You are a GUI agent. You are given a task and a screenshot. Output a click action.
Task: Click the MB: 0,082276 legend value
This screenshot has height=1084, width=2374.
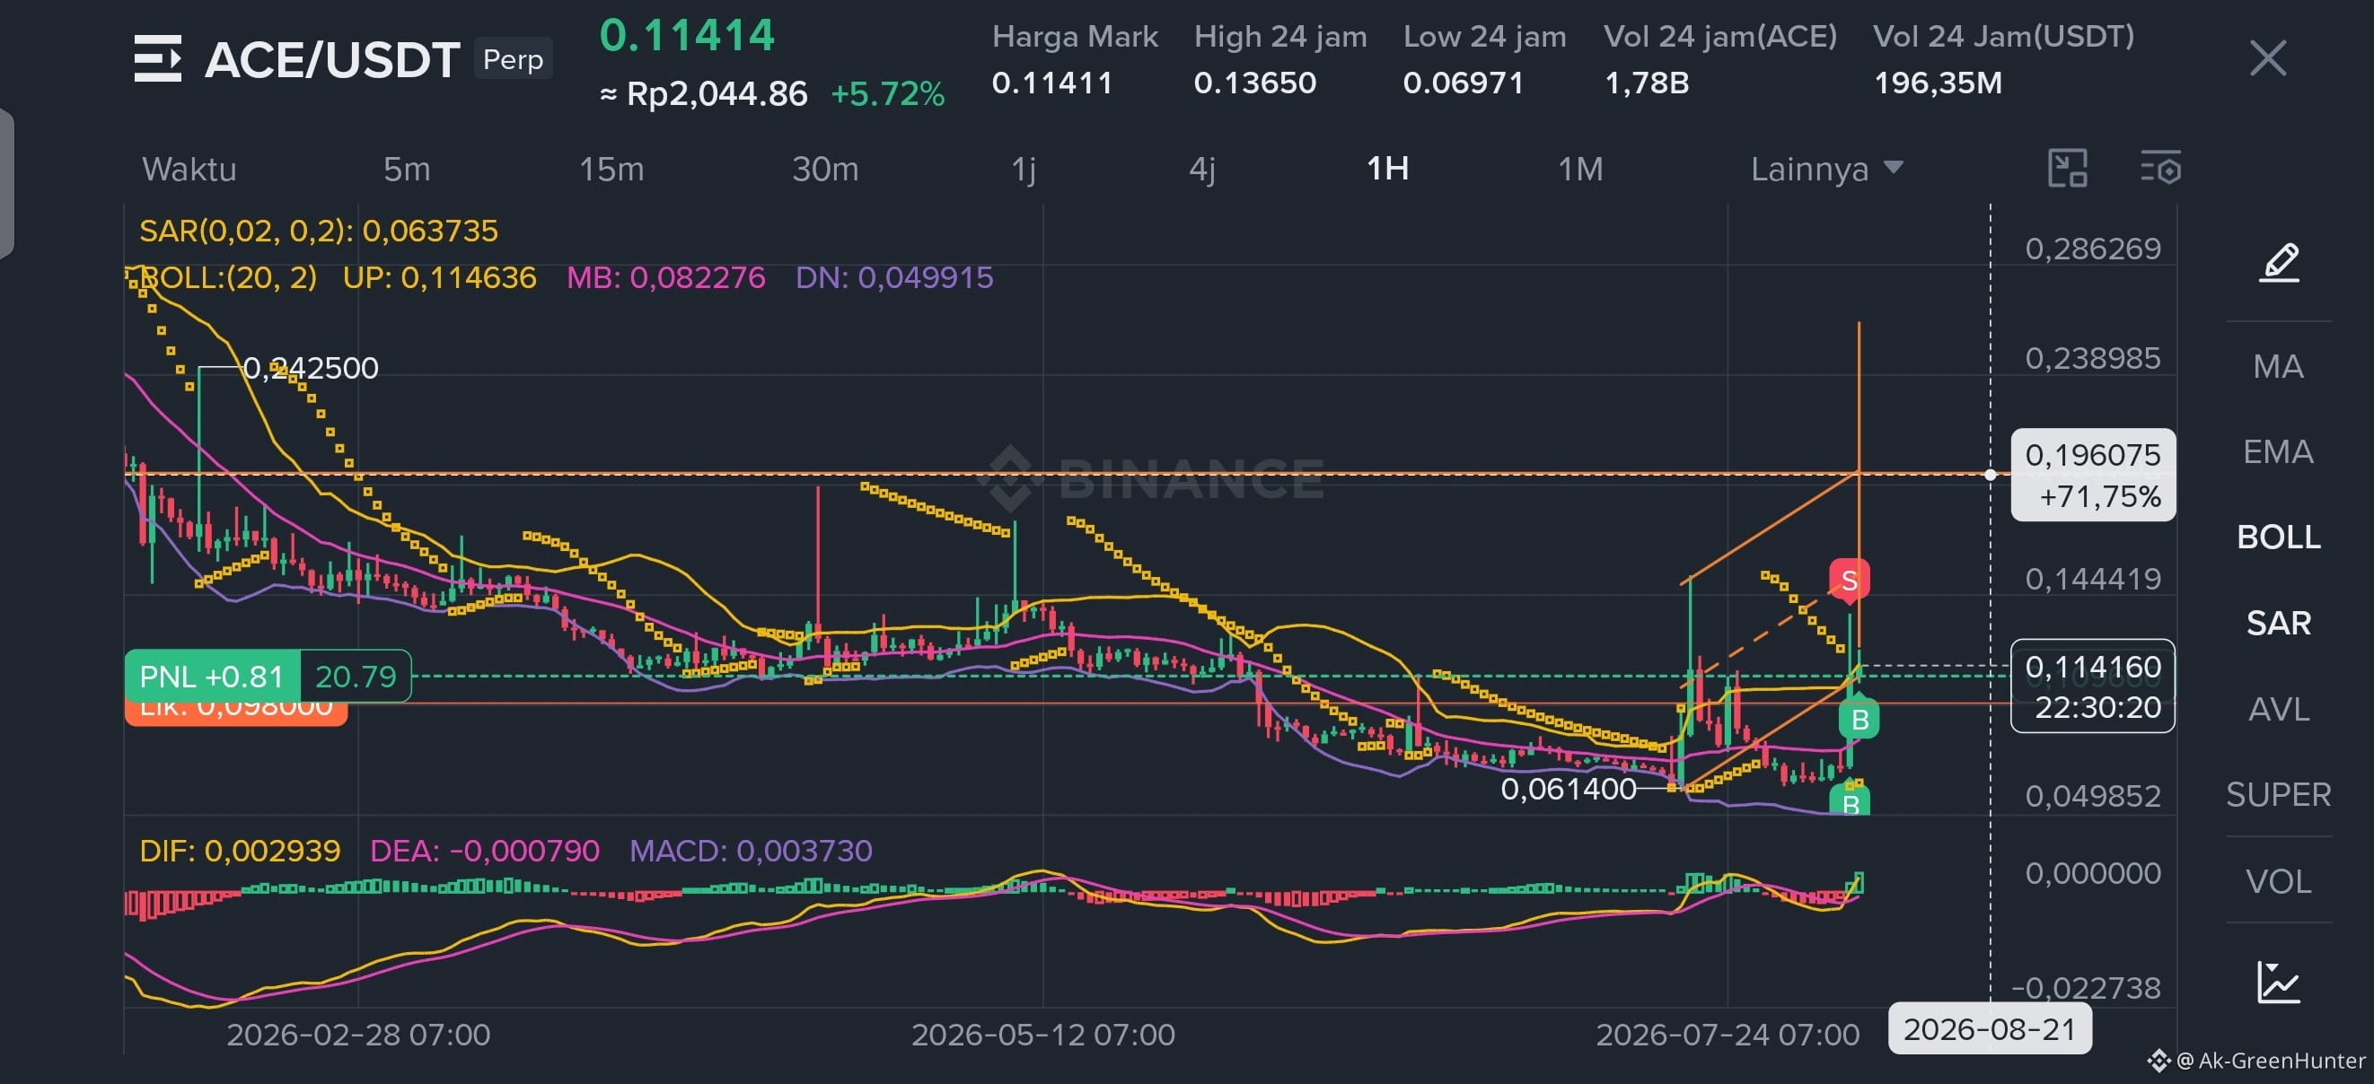pos(665,277)
